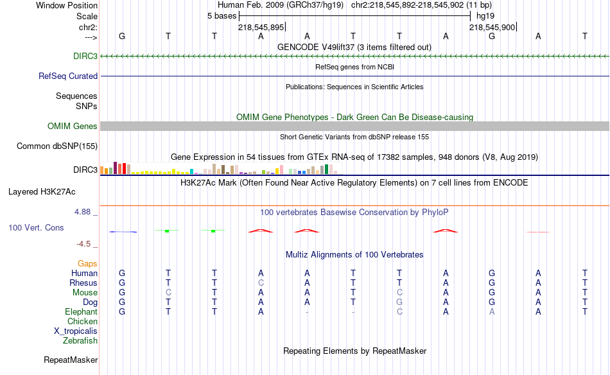Image resolution: width=610 pixels, height=375 pixels.
Task: Select the Human alignment row label
Action: [x=84, y=273]
